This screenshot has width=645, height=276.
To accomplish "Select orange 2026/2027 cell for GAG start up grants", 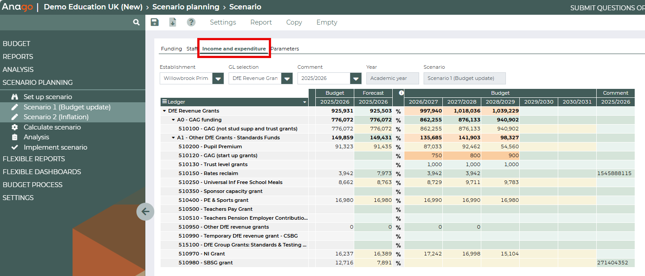I will 423,155.
